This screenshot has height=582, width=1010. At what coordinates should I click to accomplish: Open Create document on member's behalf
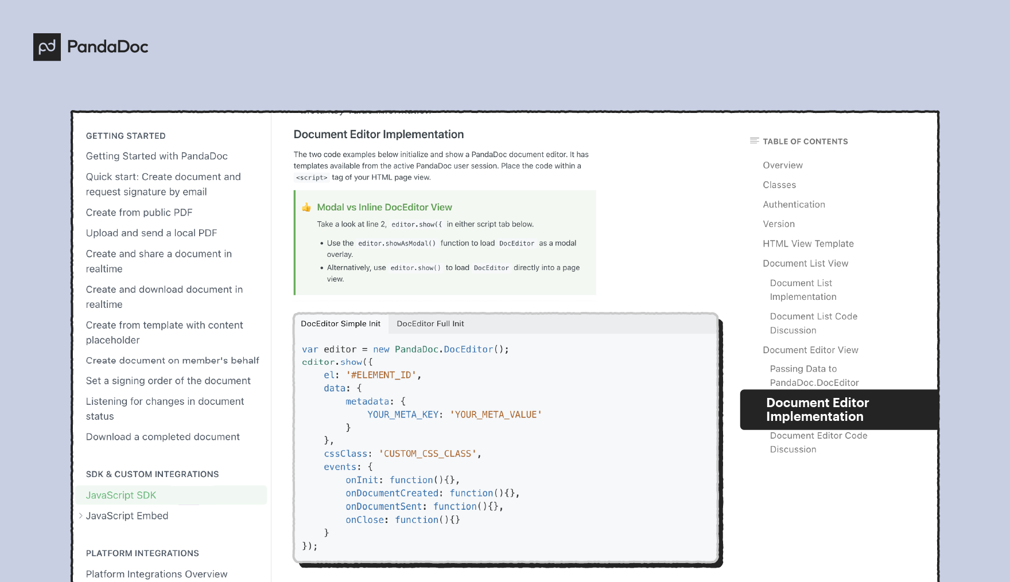(173, 361)
